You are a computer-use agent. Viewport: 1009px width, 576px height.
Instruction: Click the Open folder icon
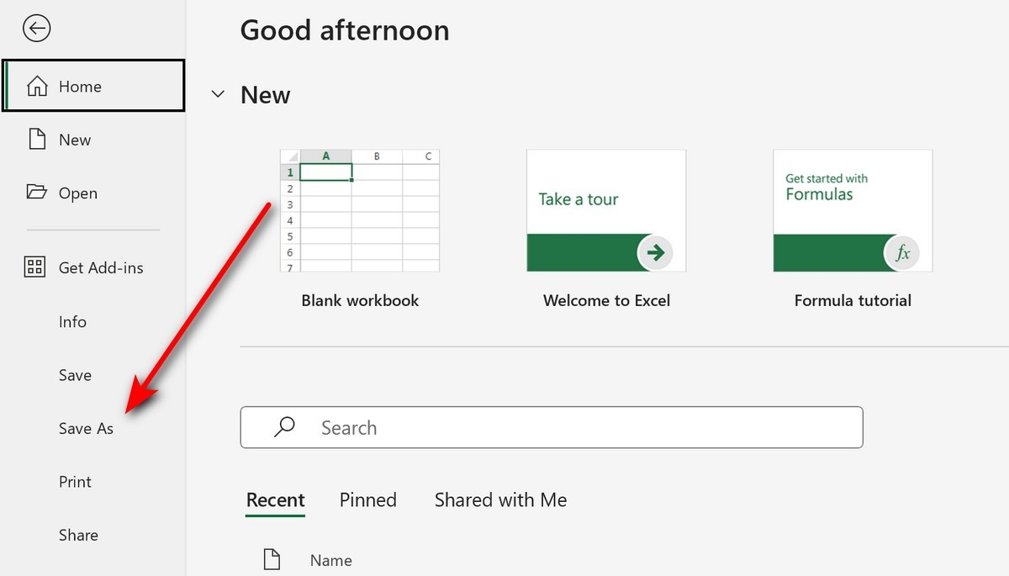pos(37,193)
